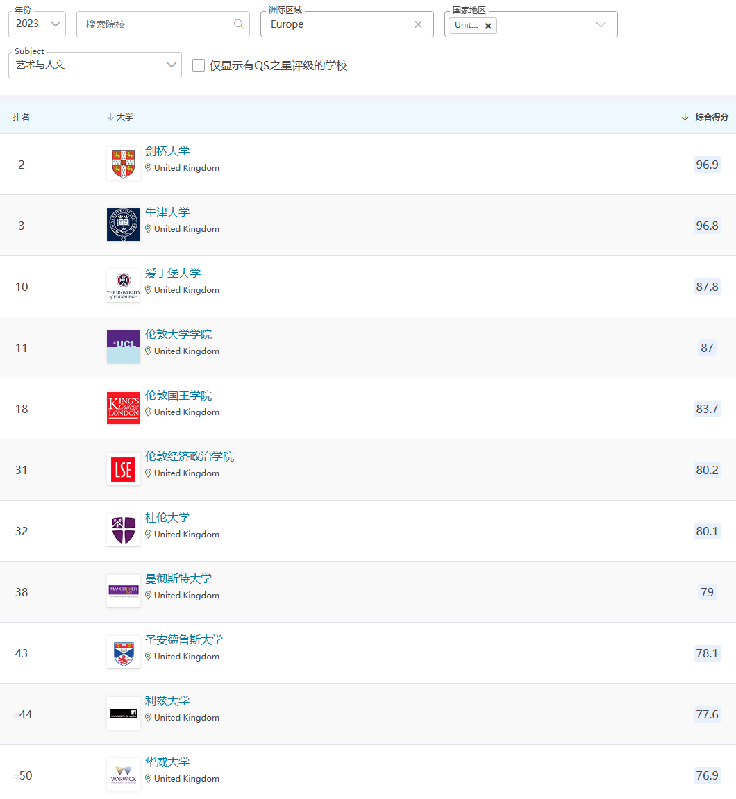736x799 pixels.
Task: Click the search magnifier icon
Action: (239, 24)
